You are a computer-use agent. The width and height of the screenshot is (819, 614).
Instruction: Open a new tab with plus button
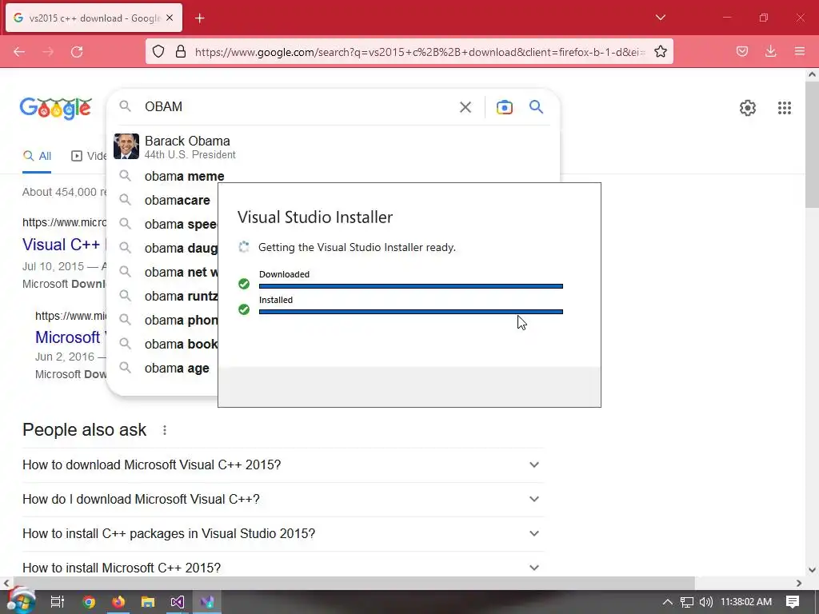click(x=199, y=18)
